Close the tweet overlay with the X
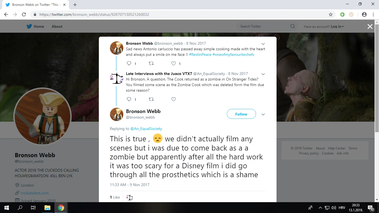 pos(370,26)
